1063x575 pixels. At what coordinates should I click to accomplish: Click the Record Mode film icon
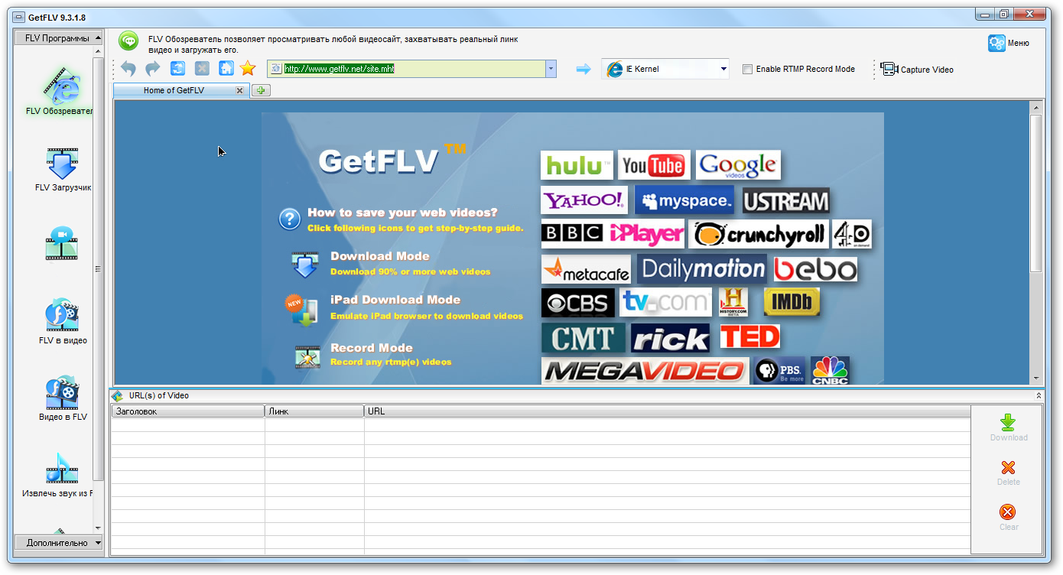coord(307,357)
